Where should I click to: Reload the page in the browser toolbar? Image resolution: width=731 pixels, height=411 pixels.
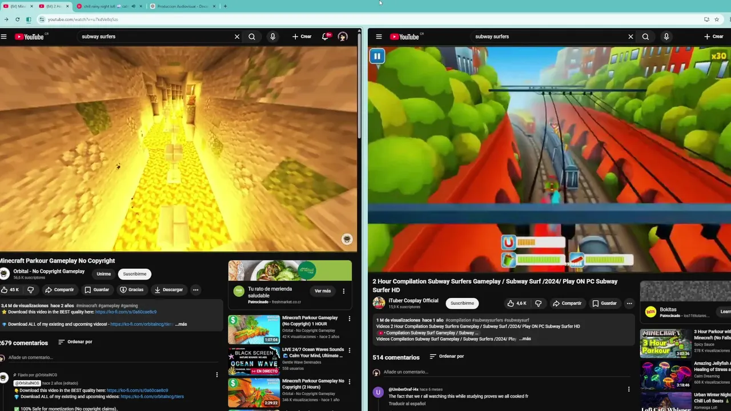point(17,19)
